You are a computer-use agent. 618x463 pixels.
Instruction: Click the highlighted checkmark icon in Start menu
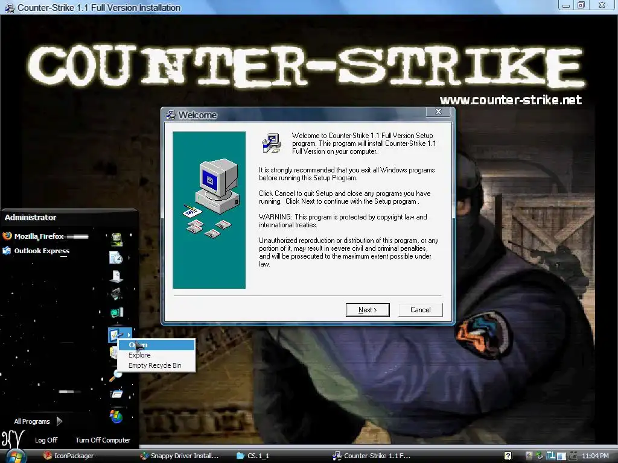(115, 335)
